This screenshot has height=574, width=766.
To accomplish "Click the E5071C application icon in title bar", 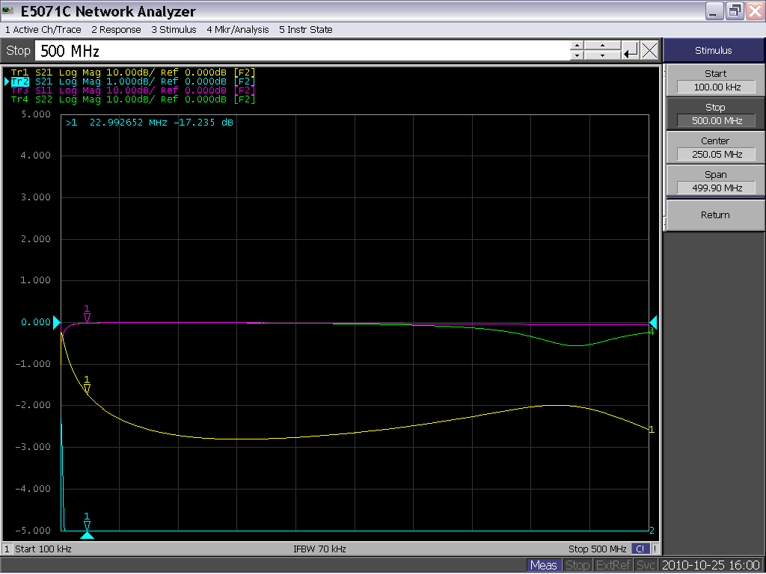I will [8, 10].
